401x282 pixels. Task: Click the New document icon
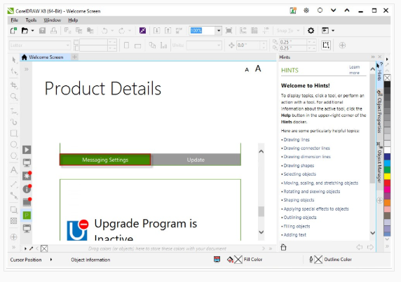tap(13, 31)
